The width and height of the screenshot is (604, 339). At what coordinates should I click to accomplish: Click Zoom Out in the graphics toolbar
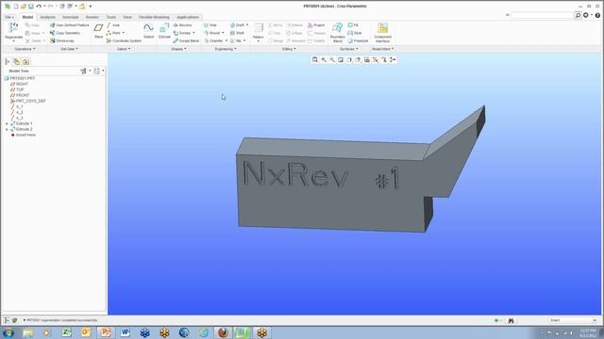coord(332,59)
